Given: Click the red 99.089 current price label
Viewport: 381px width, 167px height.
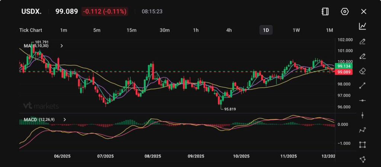Looking at the screenshot, I should [342, 72].
